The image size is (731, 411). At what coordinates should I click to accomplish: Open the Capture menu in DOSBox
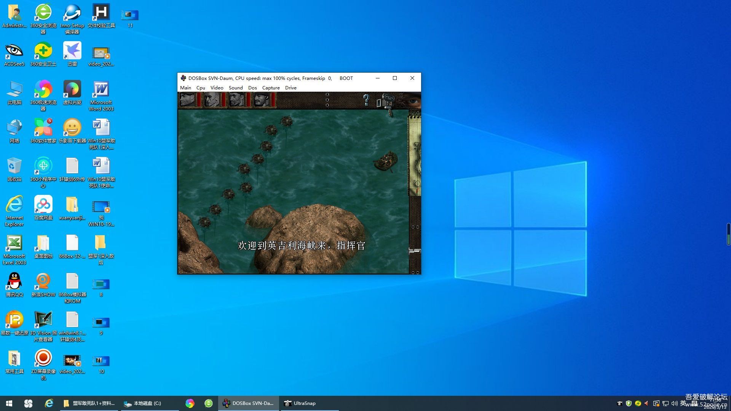[271, 88]
